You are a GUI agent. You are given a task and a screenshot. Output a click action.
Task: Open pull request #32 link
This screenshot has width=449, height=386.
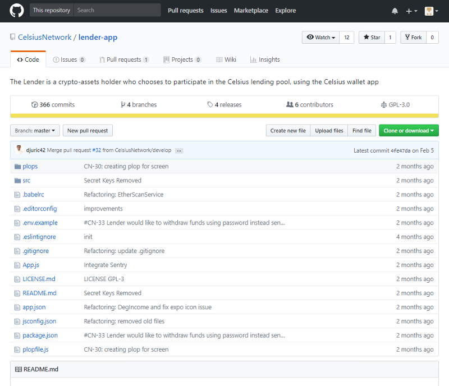(x=97, y=150)
